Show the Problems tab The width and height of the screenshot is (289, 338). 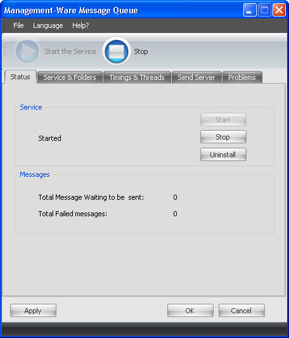(242, 77)
